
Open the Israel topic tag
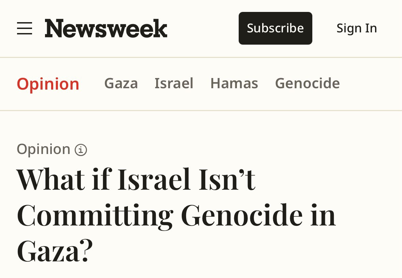coord(174,83)
